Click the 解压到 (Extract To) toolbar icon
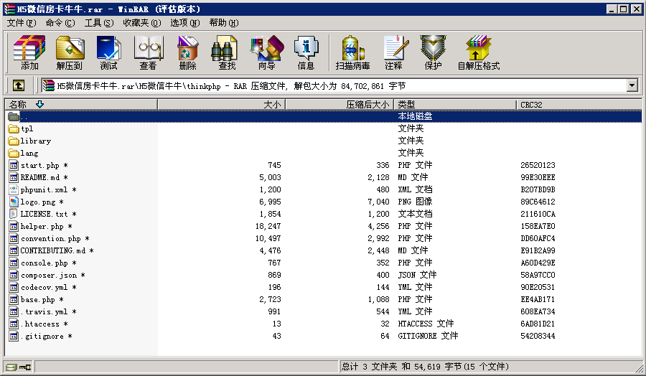646x376 pixels. pos(69,52)
